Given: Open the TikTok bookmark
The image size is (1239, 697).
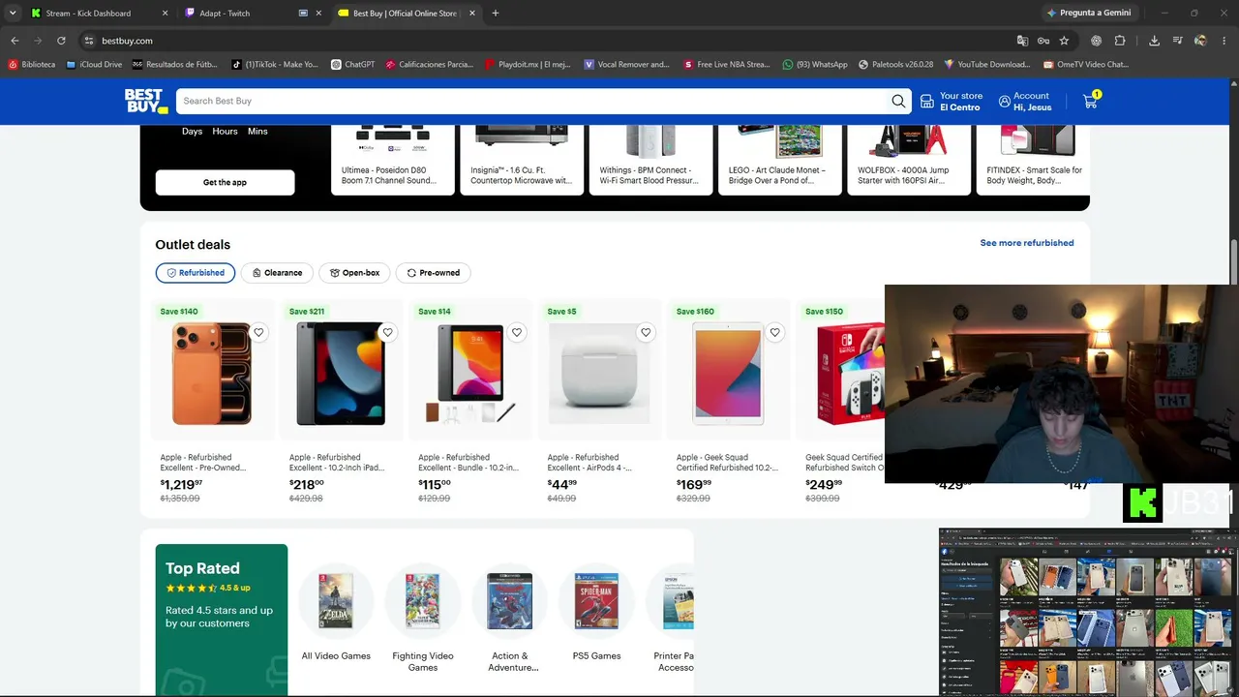Looking at the screenshot, I should pyautogui.click(x=275, y=65).
